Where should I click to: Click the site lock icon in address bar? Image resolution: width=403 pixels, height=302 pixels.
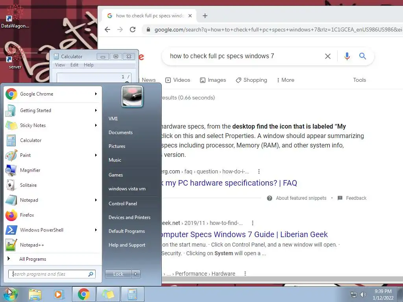[x=148, y=29]
